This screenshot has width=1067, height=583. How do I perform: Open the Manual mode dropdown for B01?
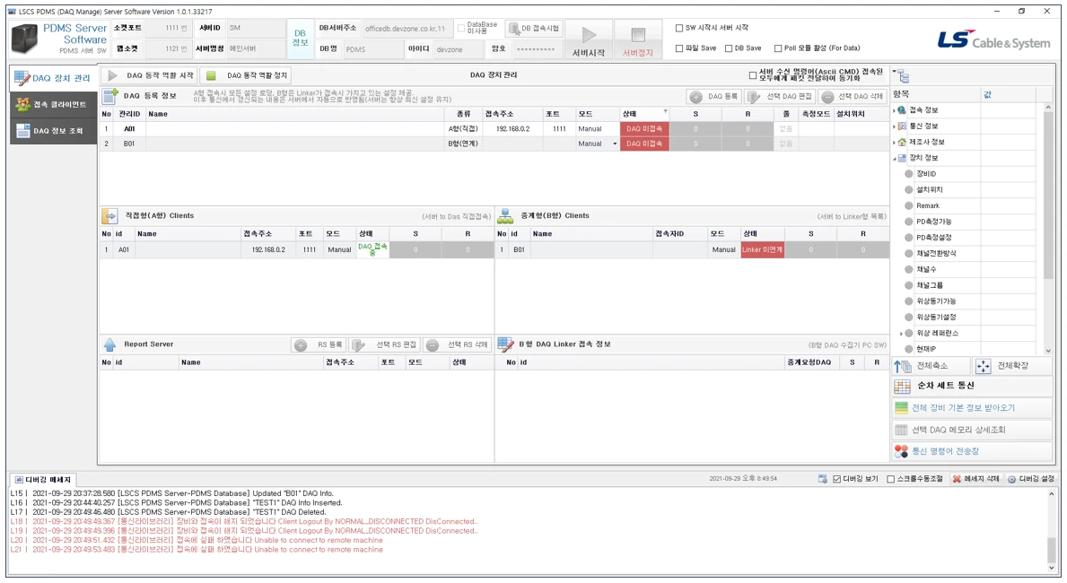click(615, 144)
